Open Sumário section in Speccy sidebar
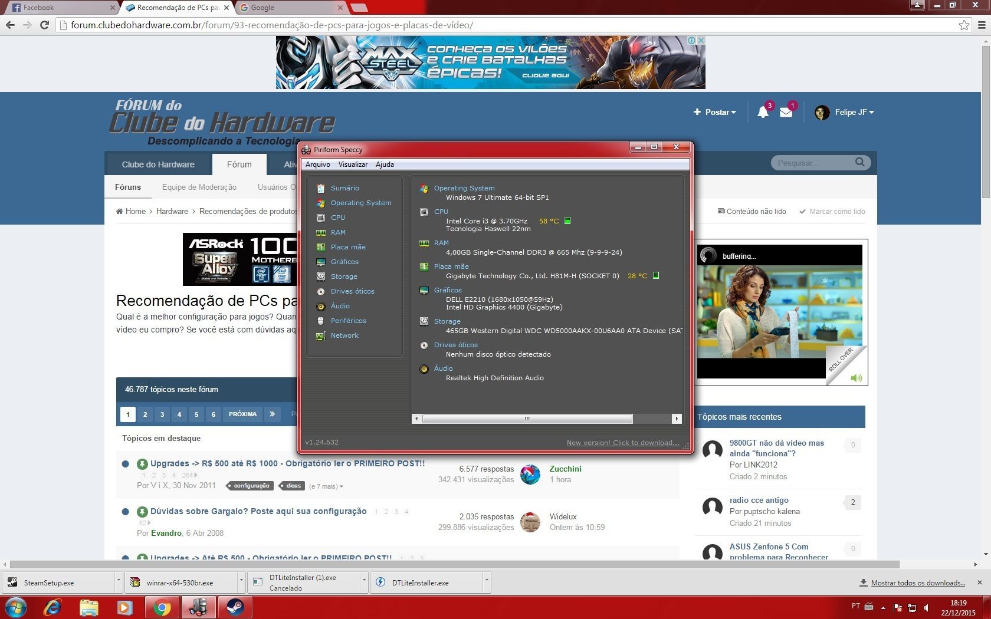This screenshot has width=991, height=619. (344, 188)
